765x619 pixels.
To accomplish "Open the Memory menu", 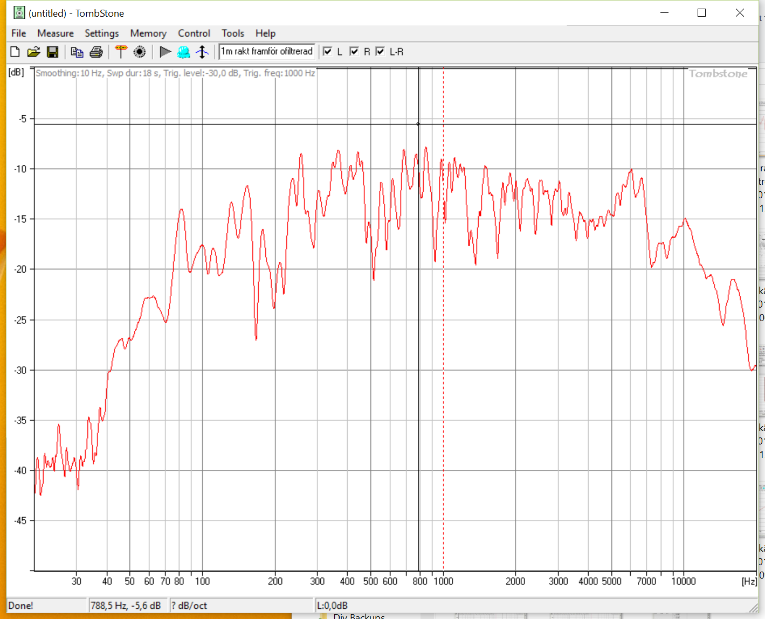I will pyautogui.click(x=148, y=33).
